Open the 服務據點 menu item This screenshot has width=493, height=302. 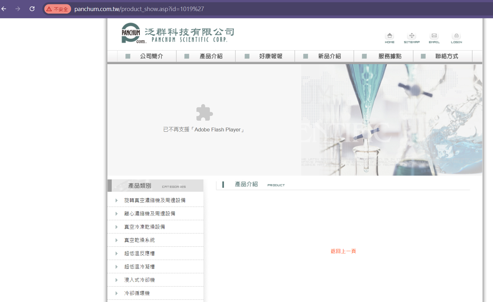click(384, 56)
